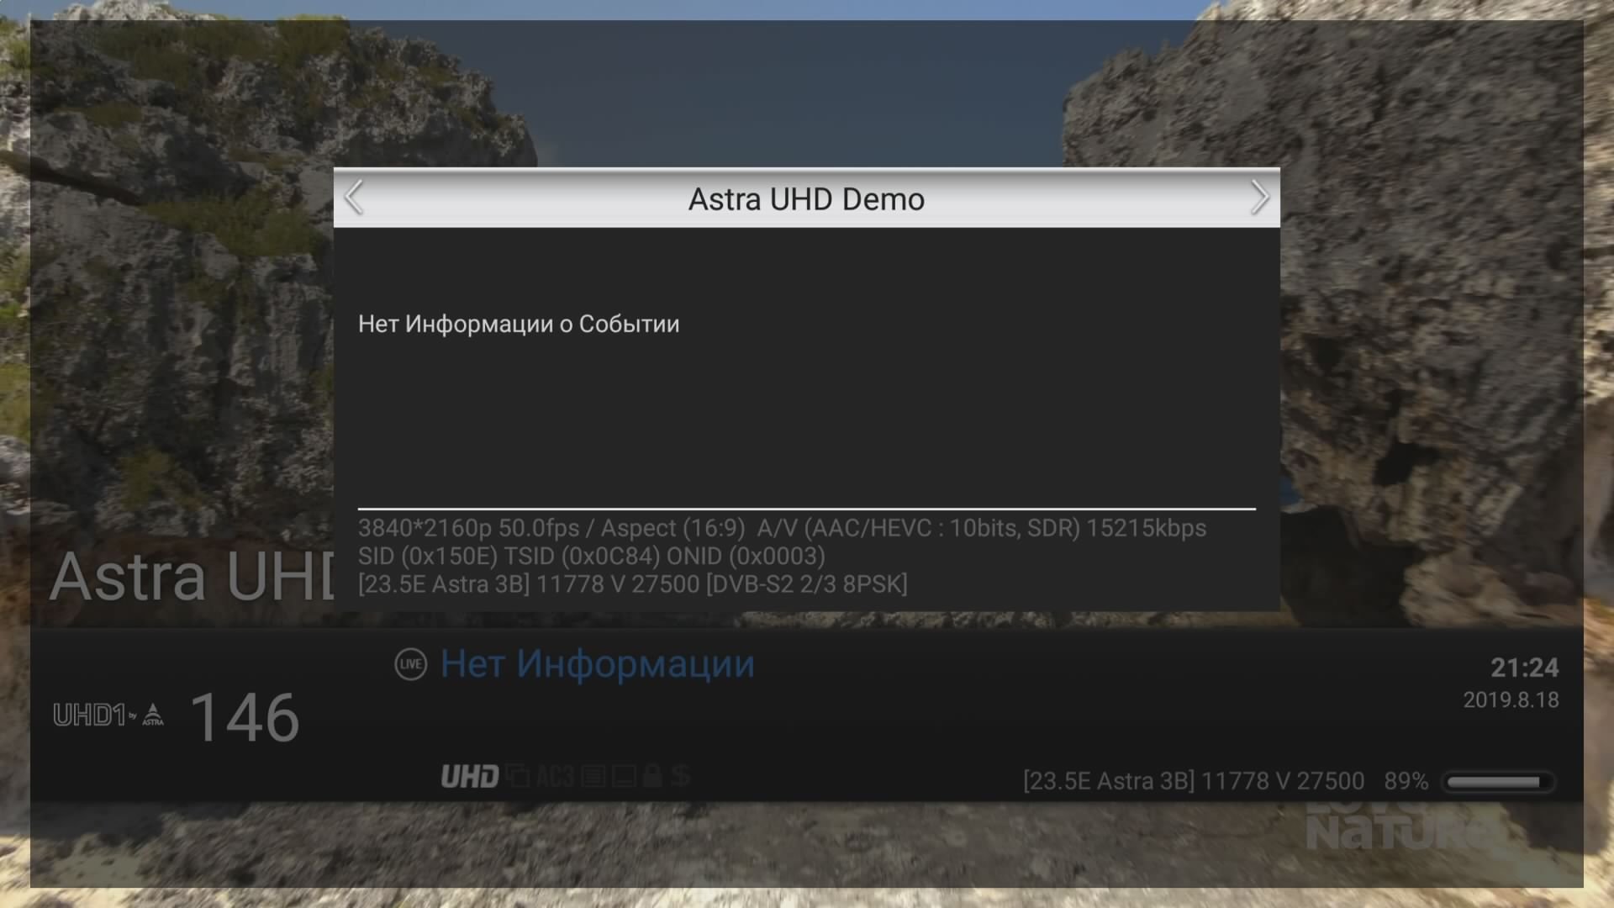
Task: Click the large Astra UHD channel name
Action: 192,578
